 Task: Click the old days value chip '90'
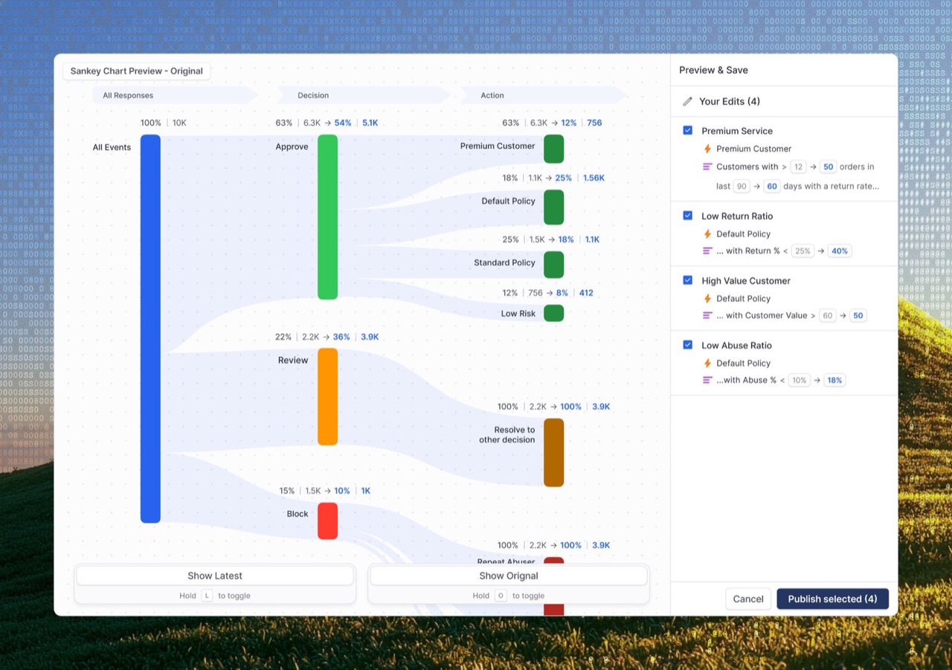coord(742,186)
